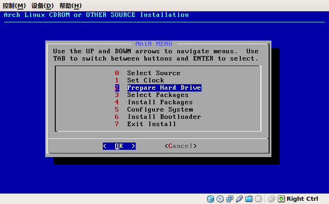Click the Cancel button in the dialog
The image size is (329, 204).
point(180,146)
